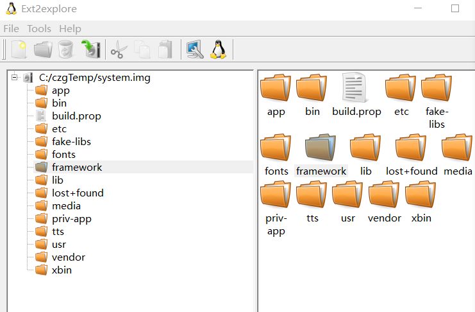Select the usr folder in tree
The width and height of the screenshot is (475, 312).
point(59,245)
